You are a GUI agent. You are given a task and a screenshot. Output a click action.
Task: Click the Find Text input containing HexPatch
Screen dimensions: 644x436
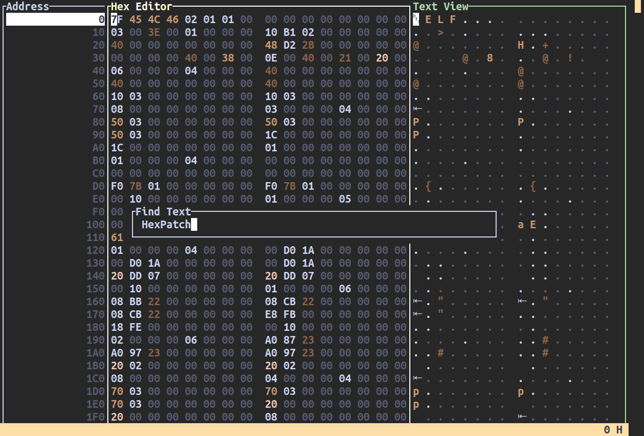313,224
